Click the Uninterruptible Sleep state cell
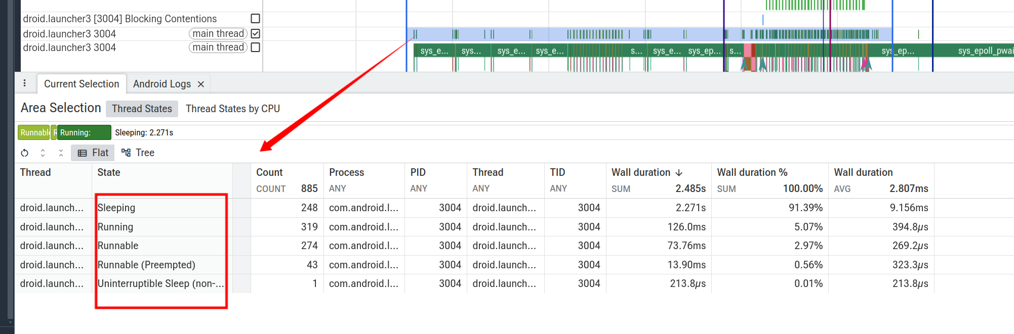Screen dimensions: 1014x334 click(x=162, y=283)
